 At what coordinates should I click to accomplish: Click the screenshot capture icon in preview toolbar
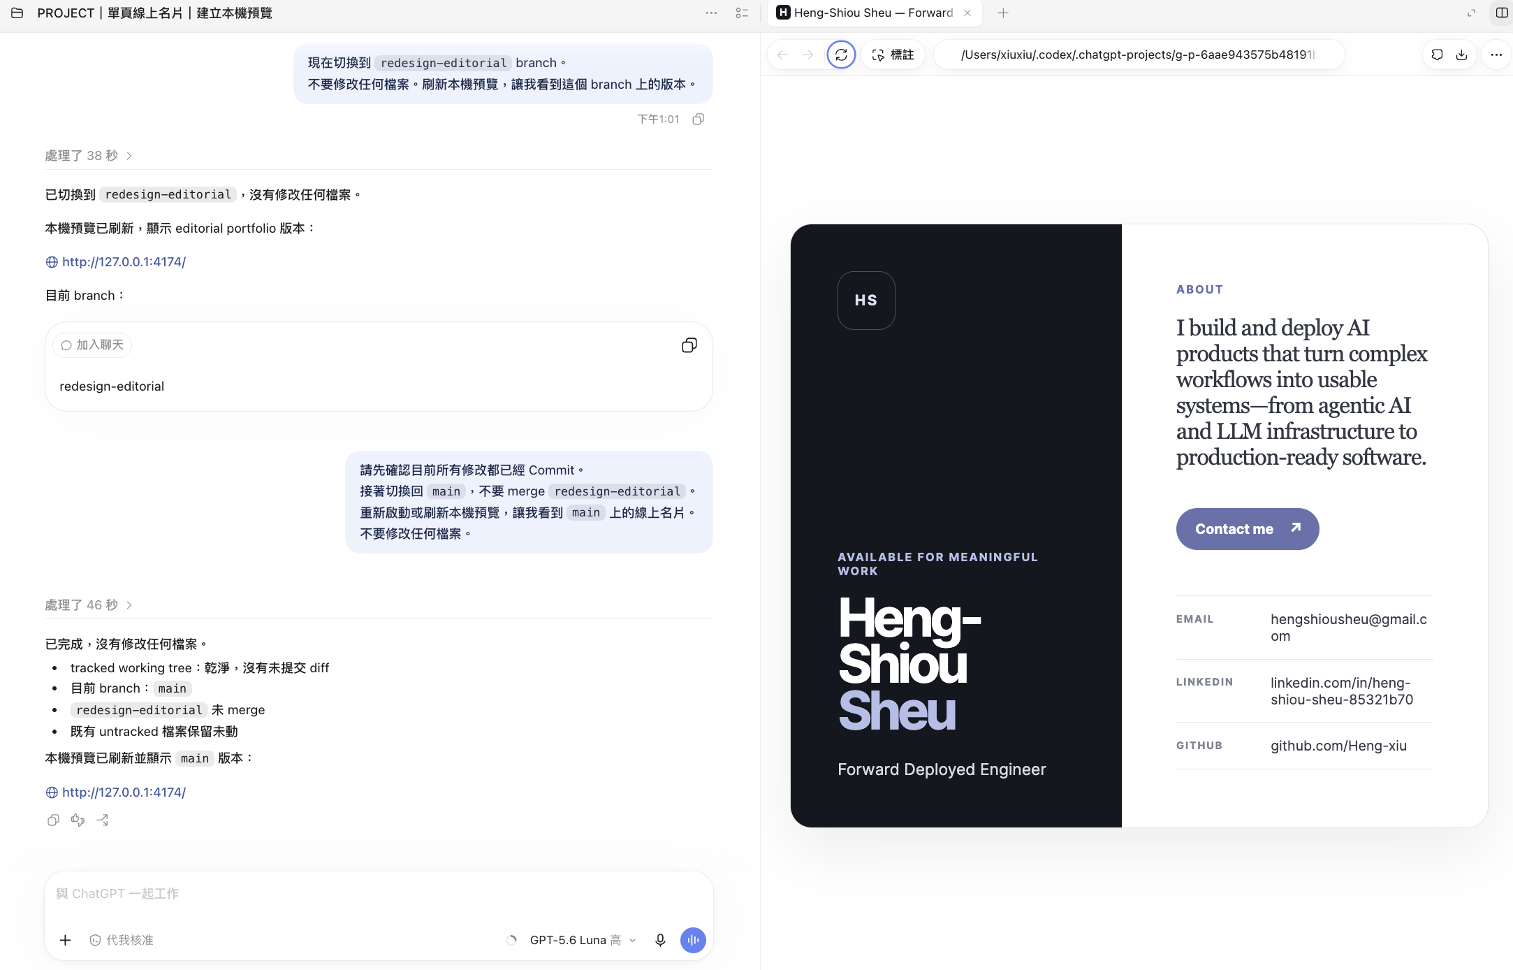pyautogui.click(x=1437, y=55)
